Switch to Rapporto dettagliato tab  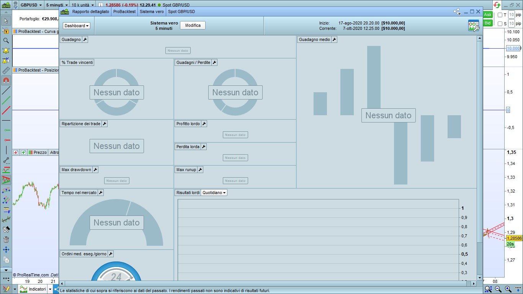(91, 11)
